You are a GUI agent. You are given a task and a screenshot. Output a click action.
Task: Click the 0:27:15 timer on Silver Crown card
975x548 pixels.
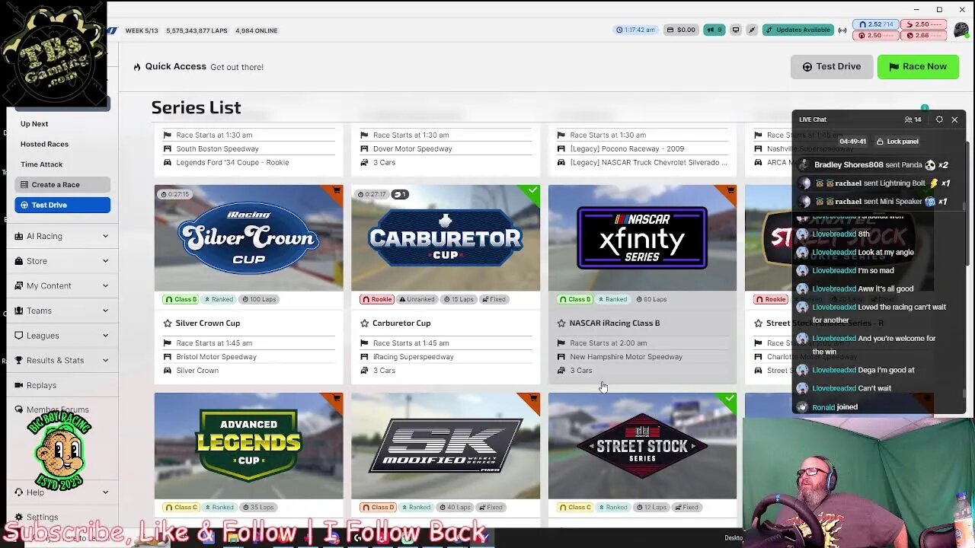pyautogui.click(x=175, y=194)
